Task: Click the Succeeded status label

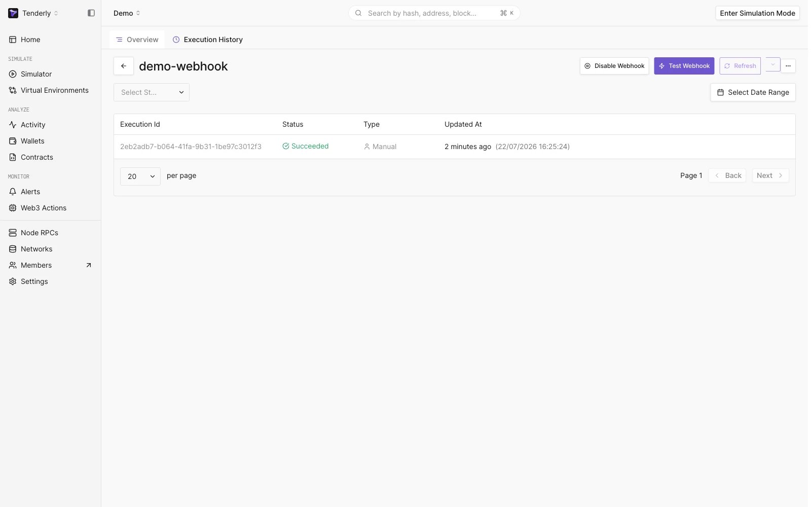Action: [x=306, y=146]
